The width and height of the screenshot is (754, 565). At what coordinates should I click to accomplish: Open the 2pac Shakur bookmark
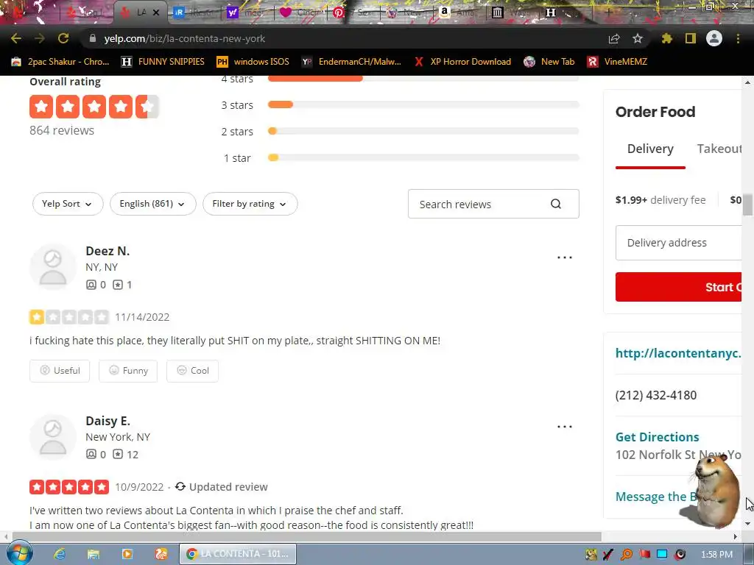[x=60, y=62]
